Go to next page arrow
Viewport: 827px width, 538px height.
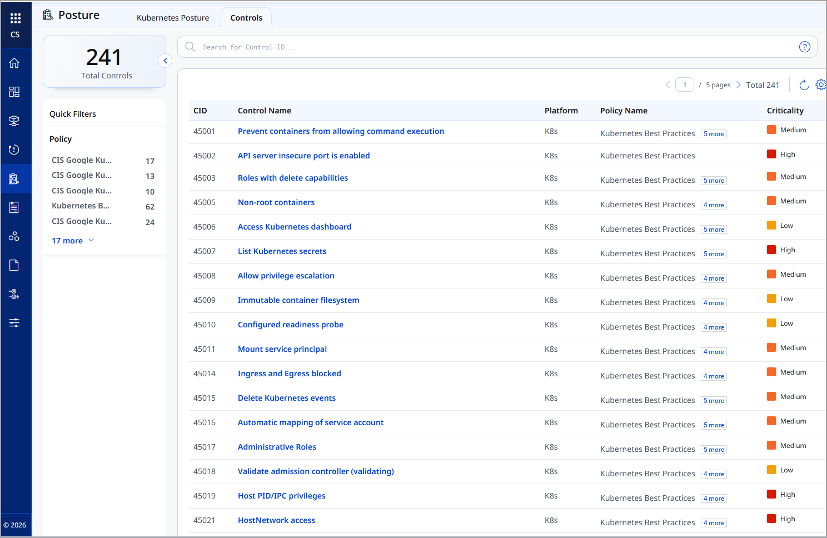pos(738,84)
